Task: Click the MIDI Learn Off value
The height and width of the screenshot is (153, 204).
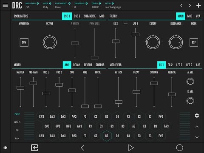Action: [x=28, y=7]
